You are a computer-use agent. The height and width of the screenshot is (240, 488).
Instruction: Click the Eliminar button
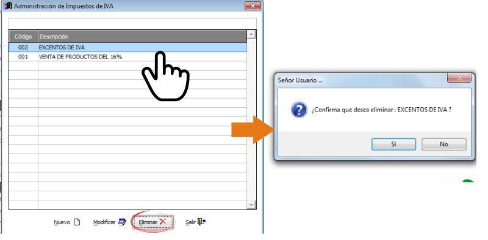(153, 222)
